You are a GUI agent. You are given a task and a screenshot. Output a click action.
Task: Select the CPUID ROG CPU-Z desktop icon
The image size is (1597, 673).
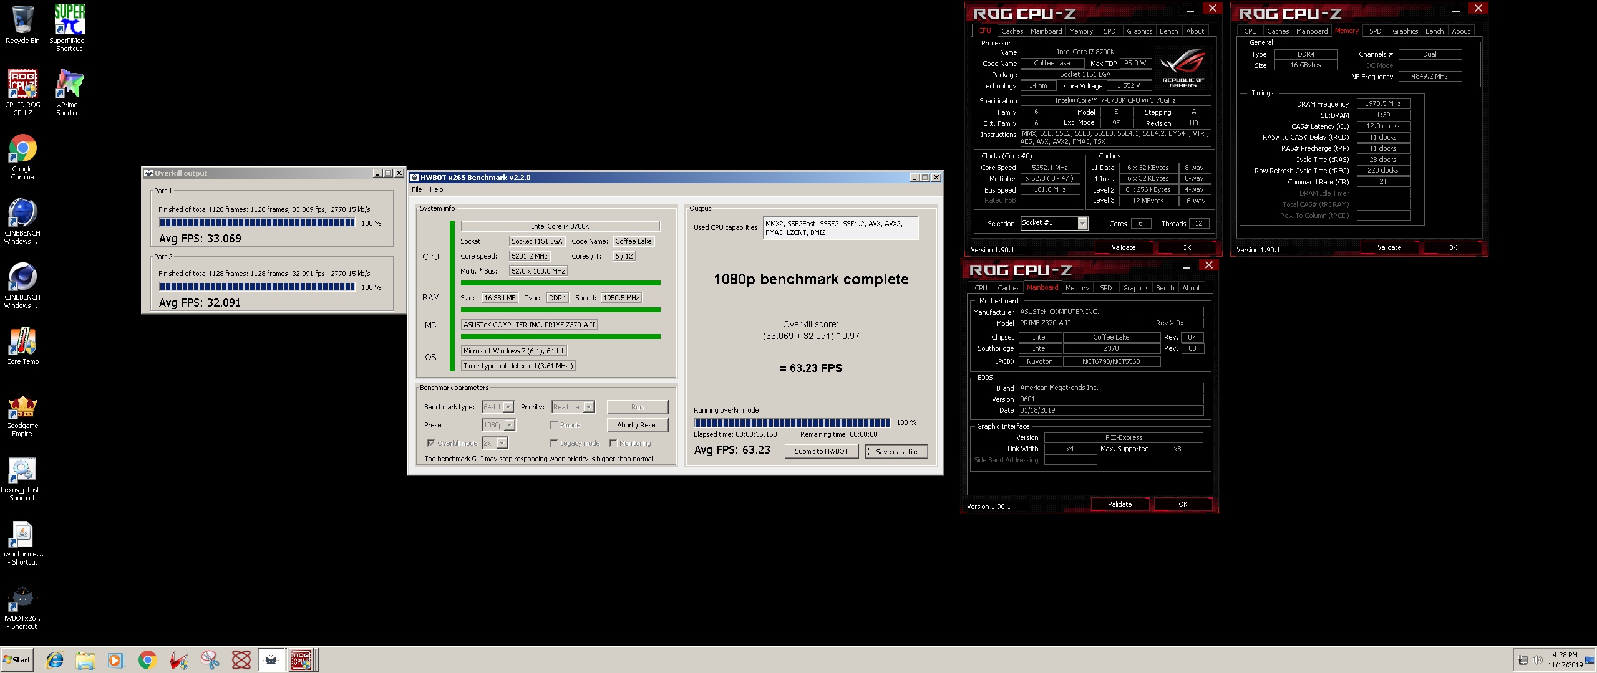pyautogui.click(x=22, y=92)
